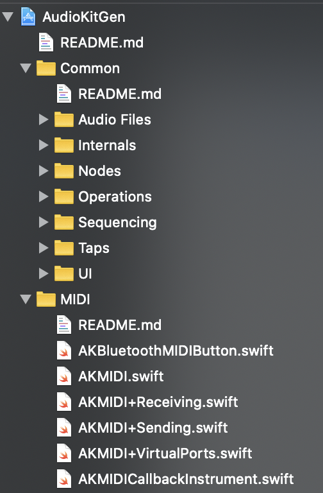The image size is (323, 493).
Task: Click the markdown icon of top-level README.md
Action: tap(46, 42)
